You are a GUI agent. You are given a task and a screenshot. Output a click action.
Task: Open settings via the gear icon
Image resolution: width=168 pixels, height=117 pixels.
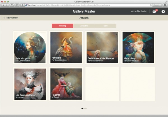pyautogui.click(x=163, y=11)
